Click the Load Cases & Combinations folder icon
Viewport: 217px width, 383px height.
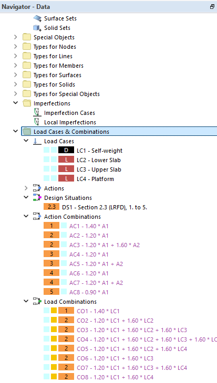click(27, 132)
